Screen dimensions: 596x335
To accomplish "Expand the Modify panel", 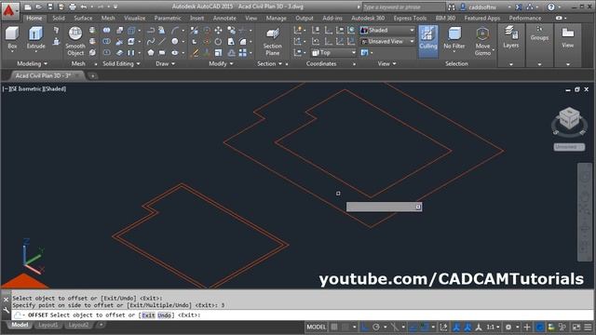I will click(x=221, y=64).
